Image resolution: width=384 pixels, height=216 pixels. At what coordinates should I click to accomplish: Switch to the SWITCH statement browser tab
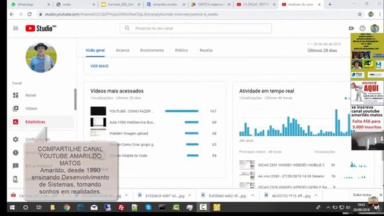tap(211, 4)
